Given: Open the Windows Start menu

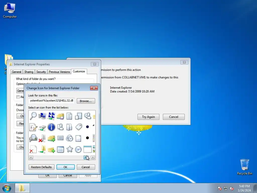Looking at the screenshot, I should 7,188.
